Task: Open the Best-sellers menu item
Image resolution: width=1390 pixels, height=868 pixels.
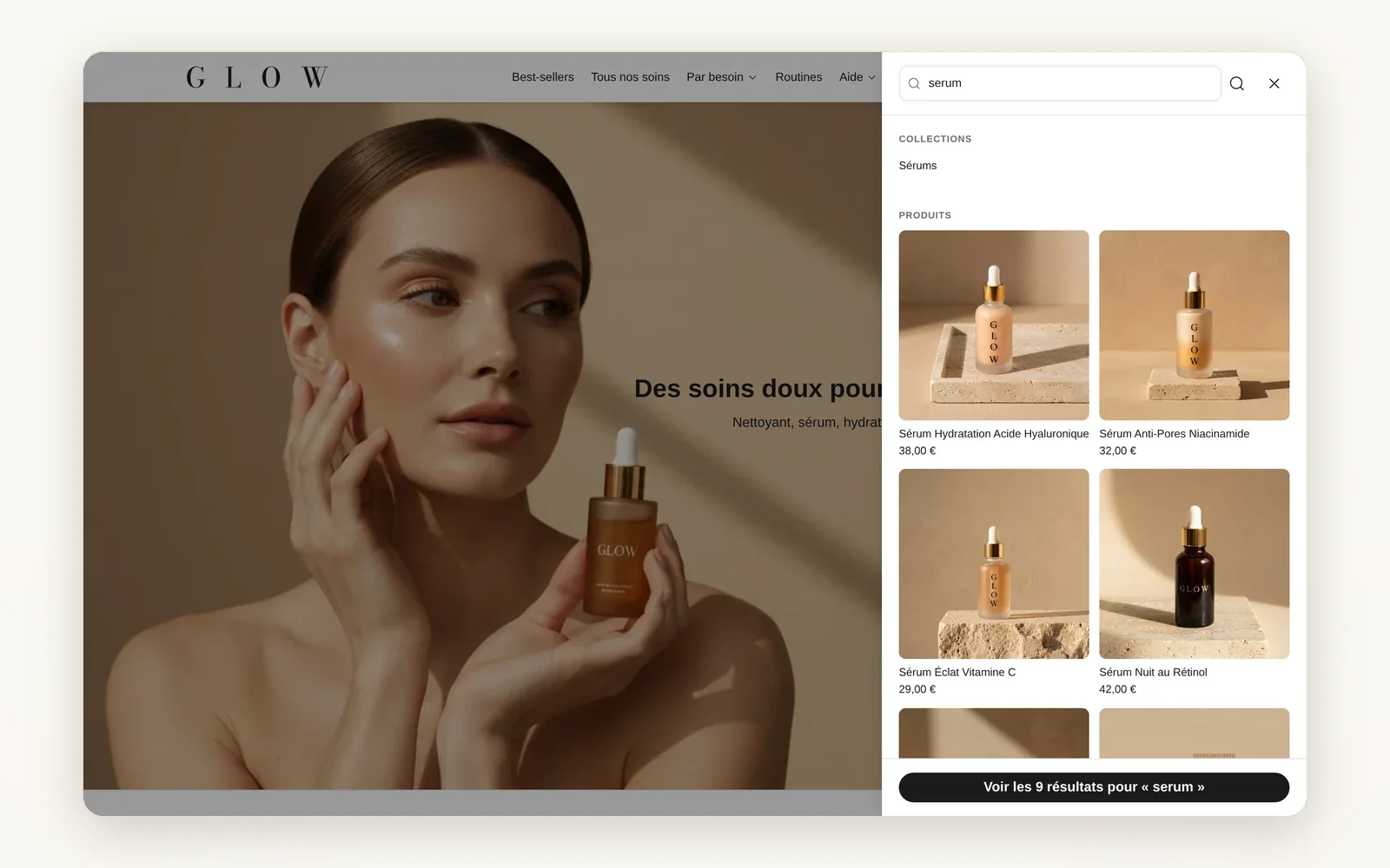Action: tap(543, 77)
